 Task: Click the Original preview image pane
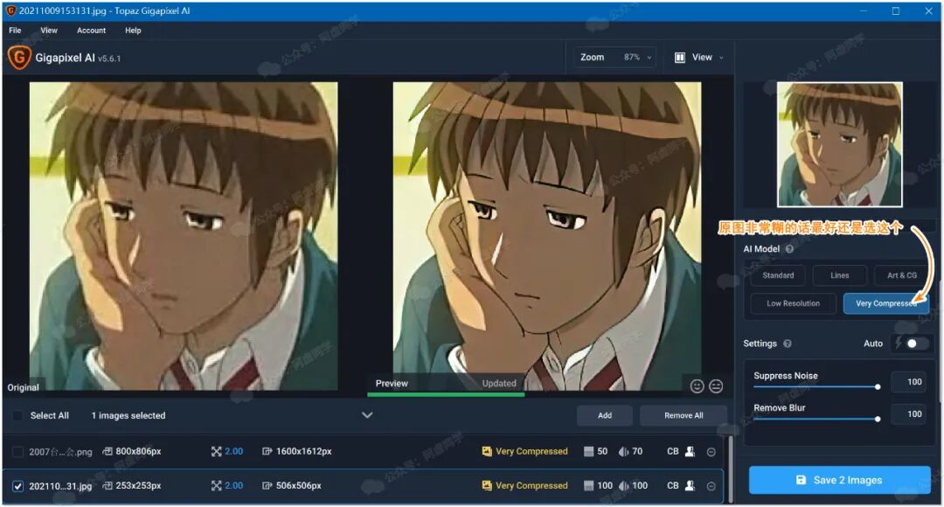click(184, 236)
